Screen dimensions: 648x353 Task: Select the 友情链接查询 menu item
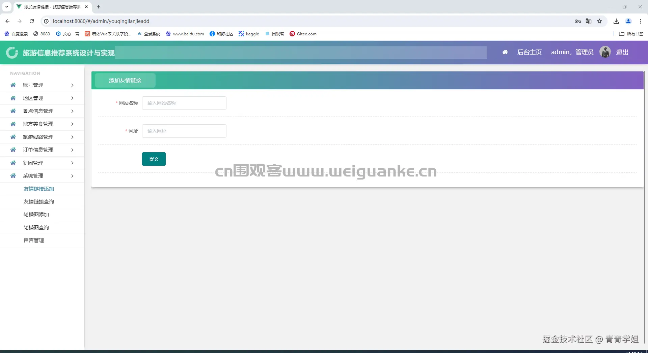(38, 201)
